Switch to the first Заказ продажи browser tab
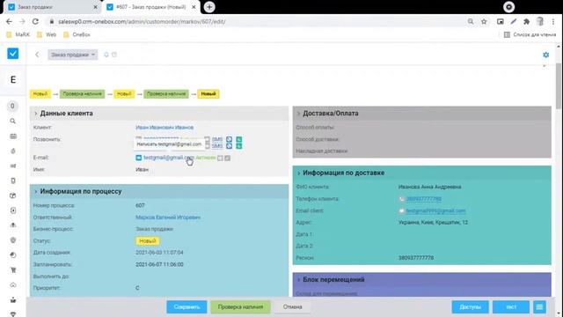The height and width of the screenshot is (317, 563). [x=53, y=7]
